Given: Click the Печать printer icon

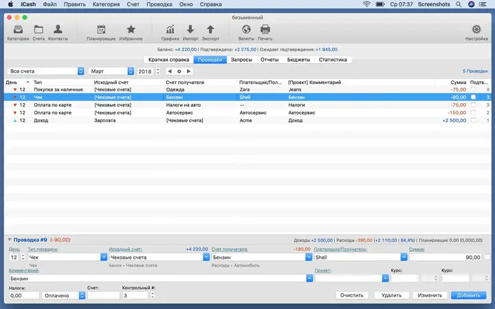Looking at the screenshot, I should tap(265, 30).
